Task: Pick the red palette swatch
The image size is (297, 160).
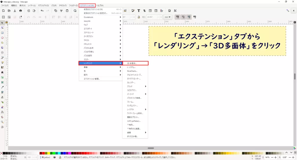Action: point(44,153)
